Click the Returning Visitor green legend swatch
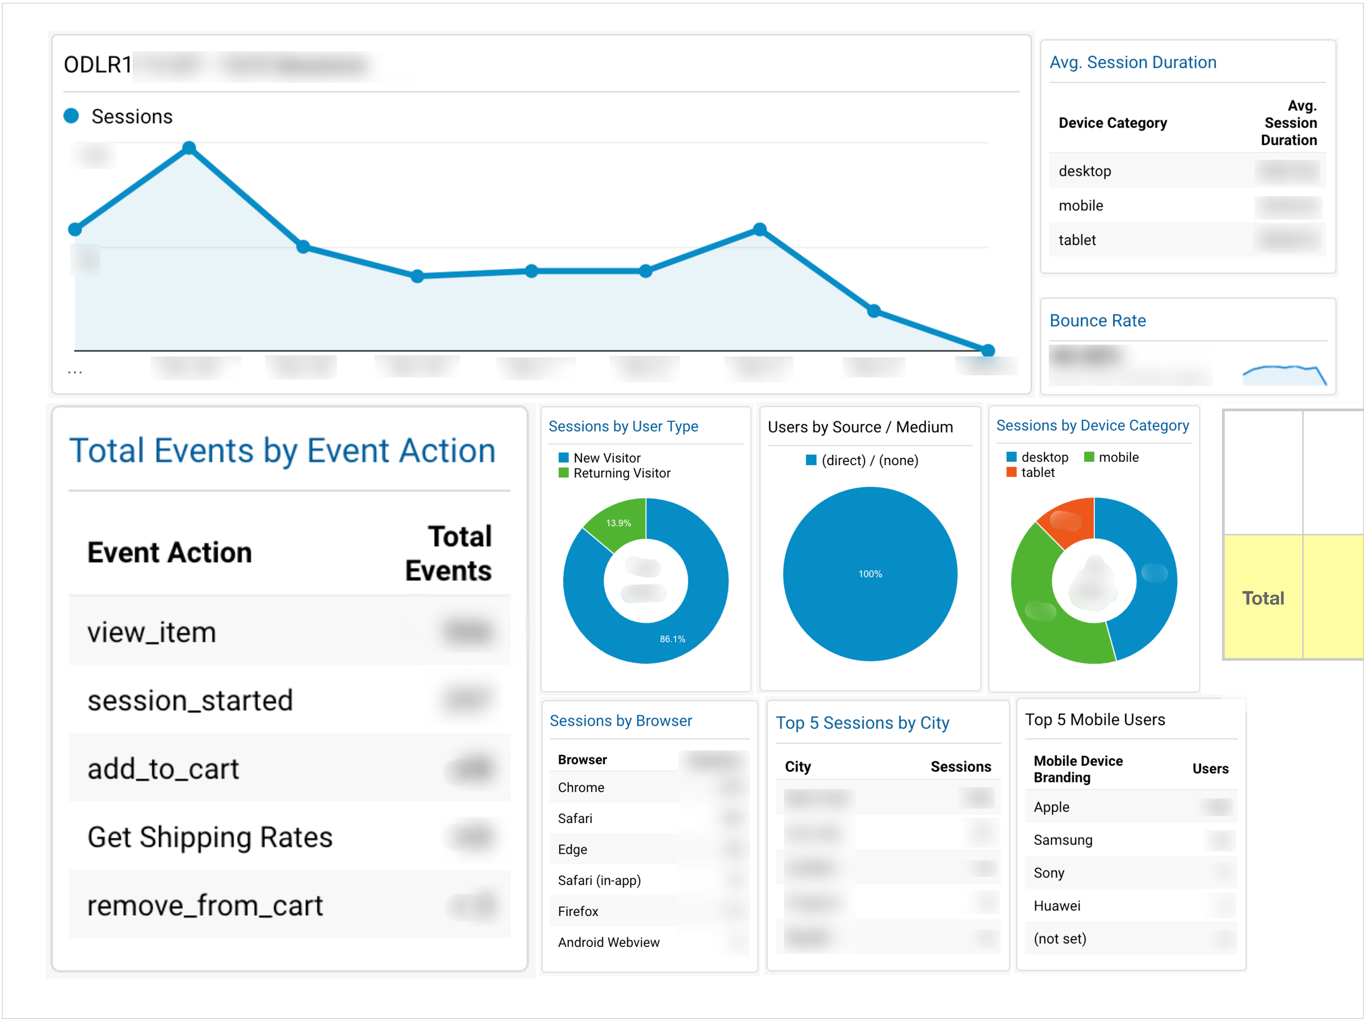Screen dimensions: 1364x1023 [x=563, y=473]
